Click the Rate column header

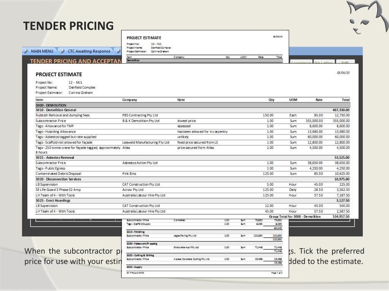(319, 100)
